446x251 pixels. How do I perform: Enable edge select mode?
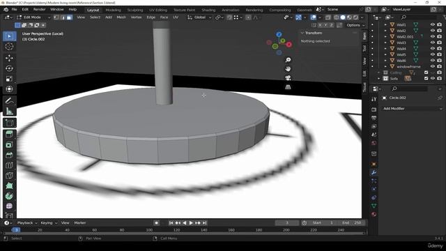point(63,17)
